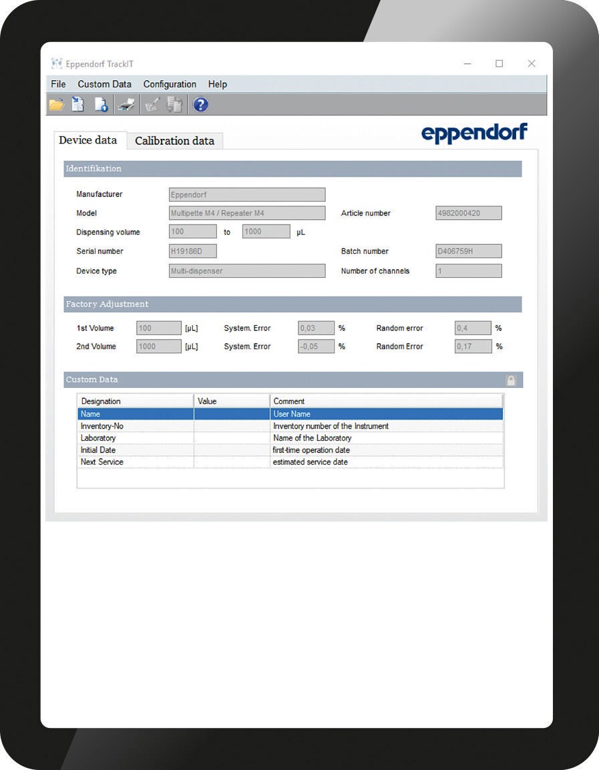Click the eppendorf logo

474,133
